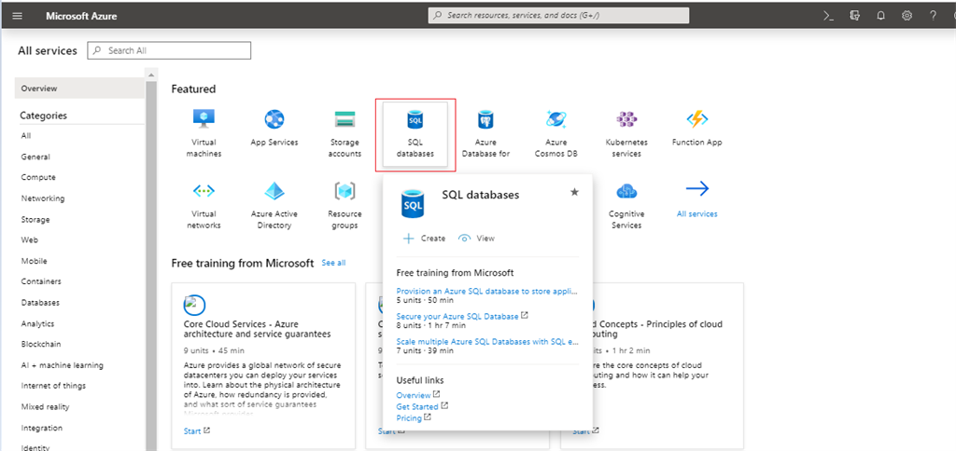Select the Databases category
Viewport: 956px width, 451px height.
click(x=40, y=303)
